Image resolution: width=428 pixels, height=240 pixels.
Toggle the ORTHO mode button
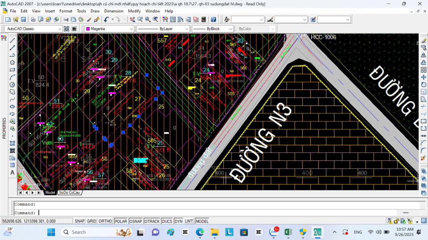tap(105, 221)
